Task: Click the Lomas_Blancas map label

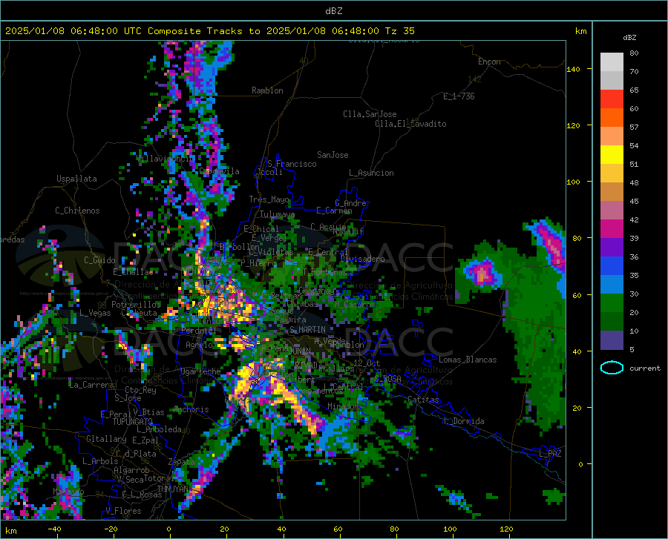Action: pyautogui.click(x=468, y=360)
